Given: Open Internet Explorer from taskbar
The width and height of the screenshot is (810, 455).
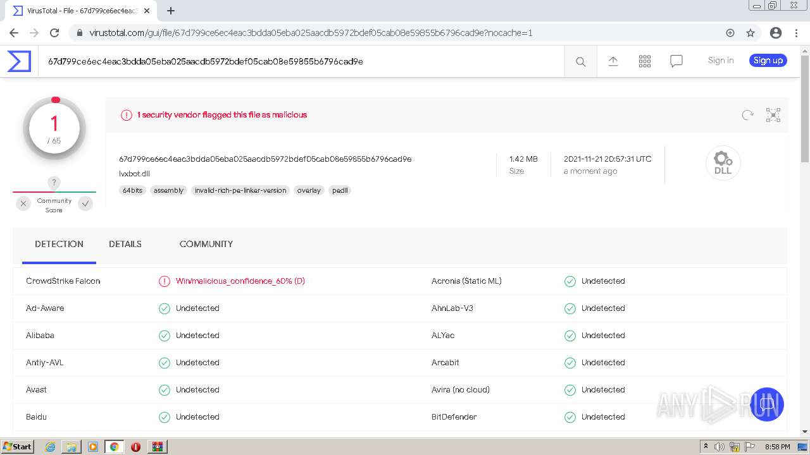Looking at the screenshot, I should pos(50,447).
